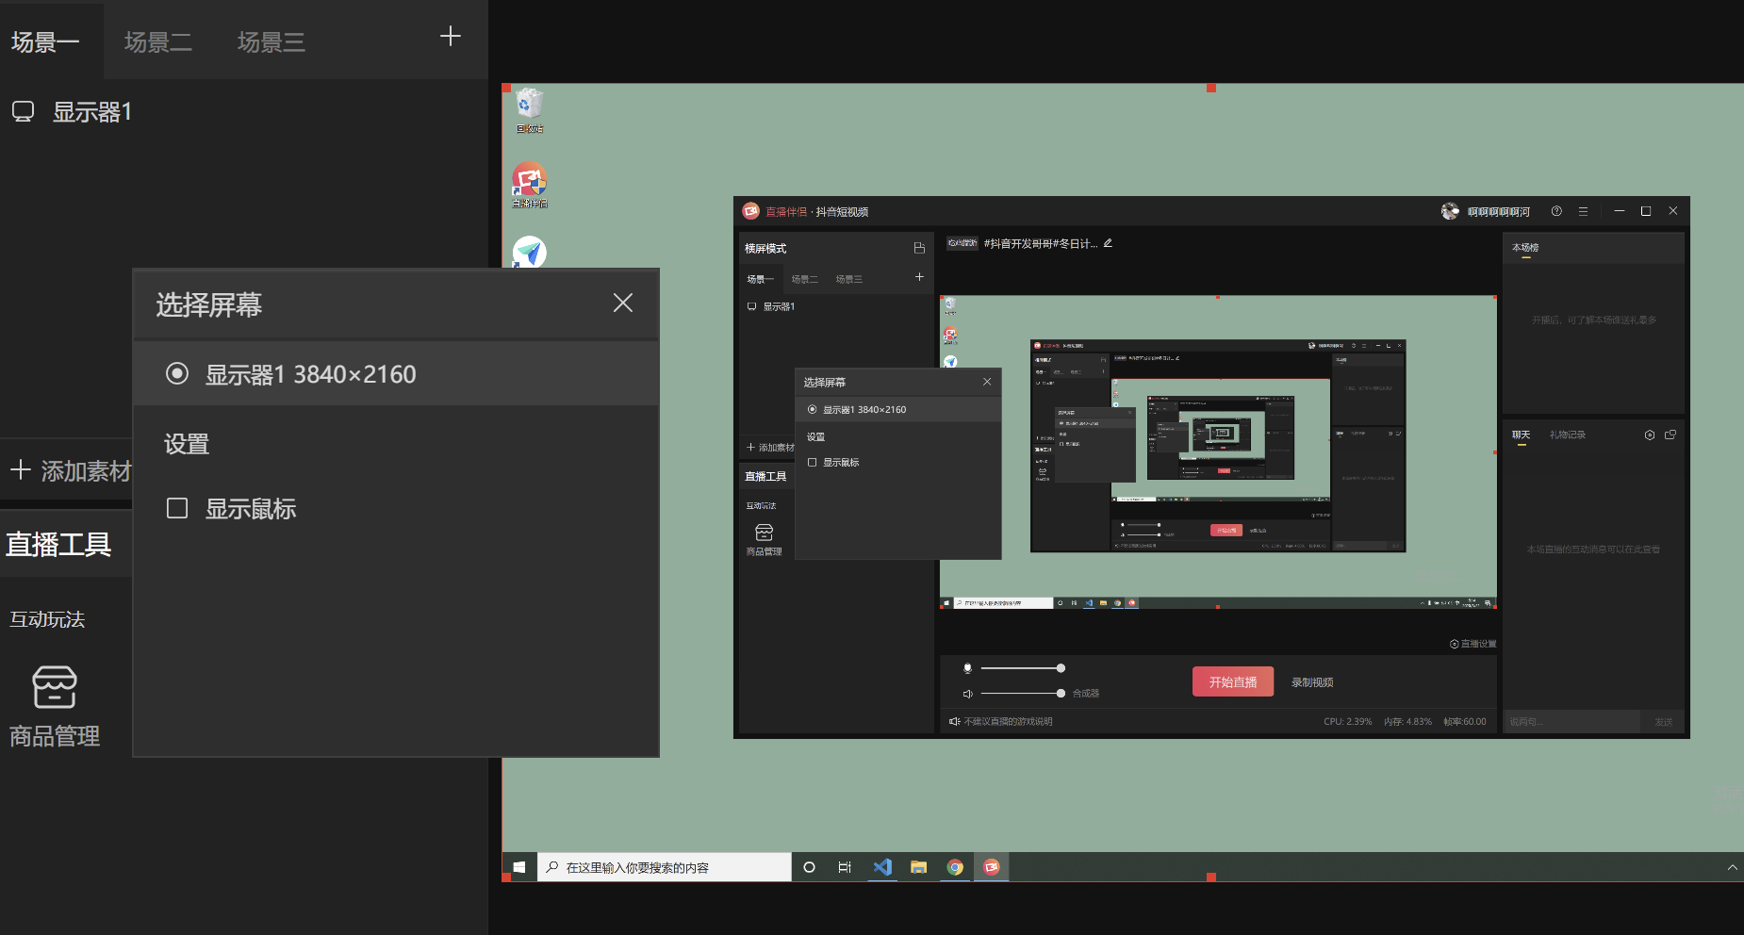Enable 显示鼠标 checkbox in the large dialog
The width and height of the screenshot is (1744, 935).
point(177,509)
